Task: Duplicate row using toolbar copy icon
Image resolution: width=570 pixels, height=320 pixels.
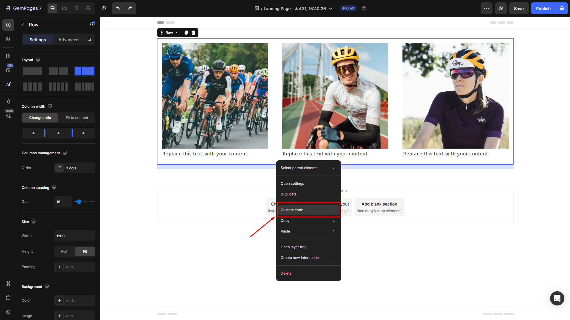Action: click(x=186, y=33)
